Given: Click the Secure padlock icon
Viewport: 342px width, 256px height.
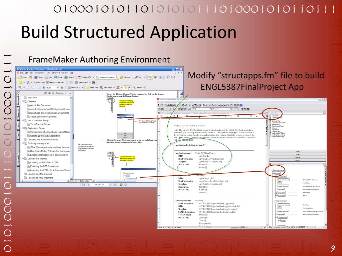Looking at the screenshot, I should (122, 77).
